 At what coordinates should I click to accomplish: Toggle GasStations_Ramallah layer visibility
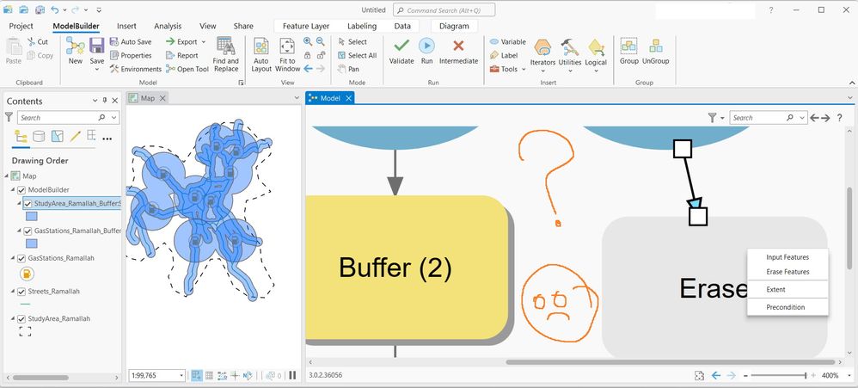[21, 258]
